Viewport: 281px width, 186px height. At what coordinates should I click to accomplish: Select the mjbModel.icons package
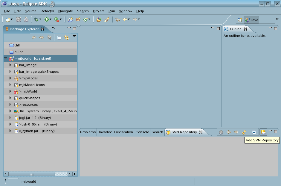click(40, 85)
